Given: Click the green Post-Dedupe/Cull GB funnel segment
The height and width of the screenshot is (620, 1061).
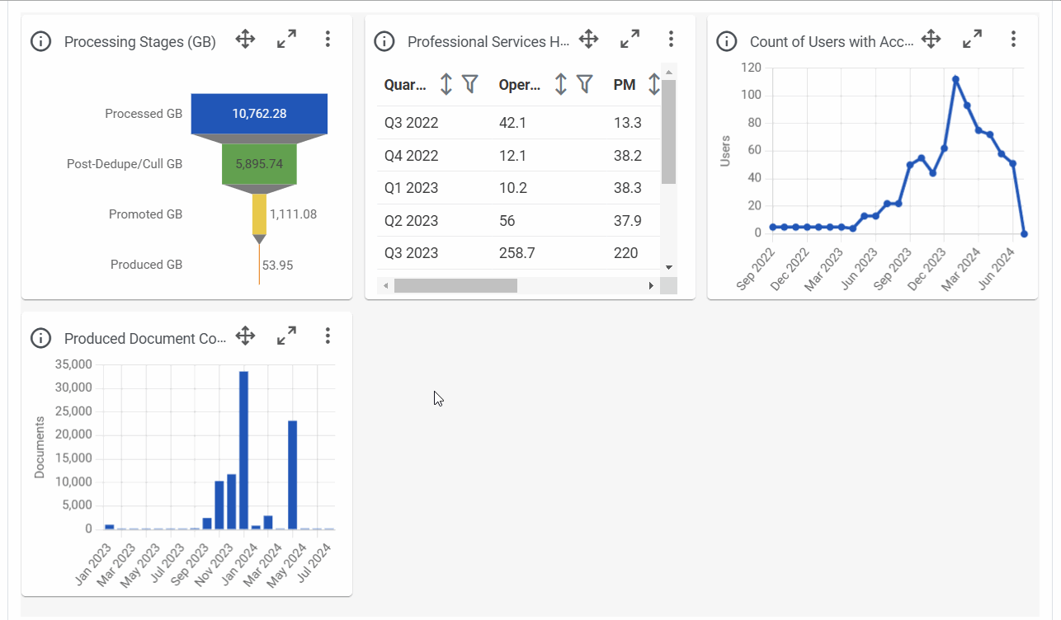Looking at the screenshot, I should coord(259,164).
